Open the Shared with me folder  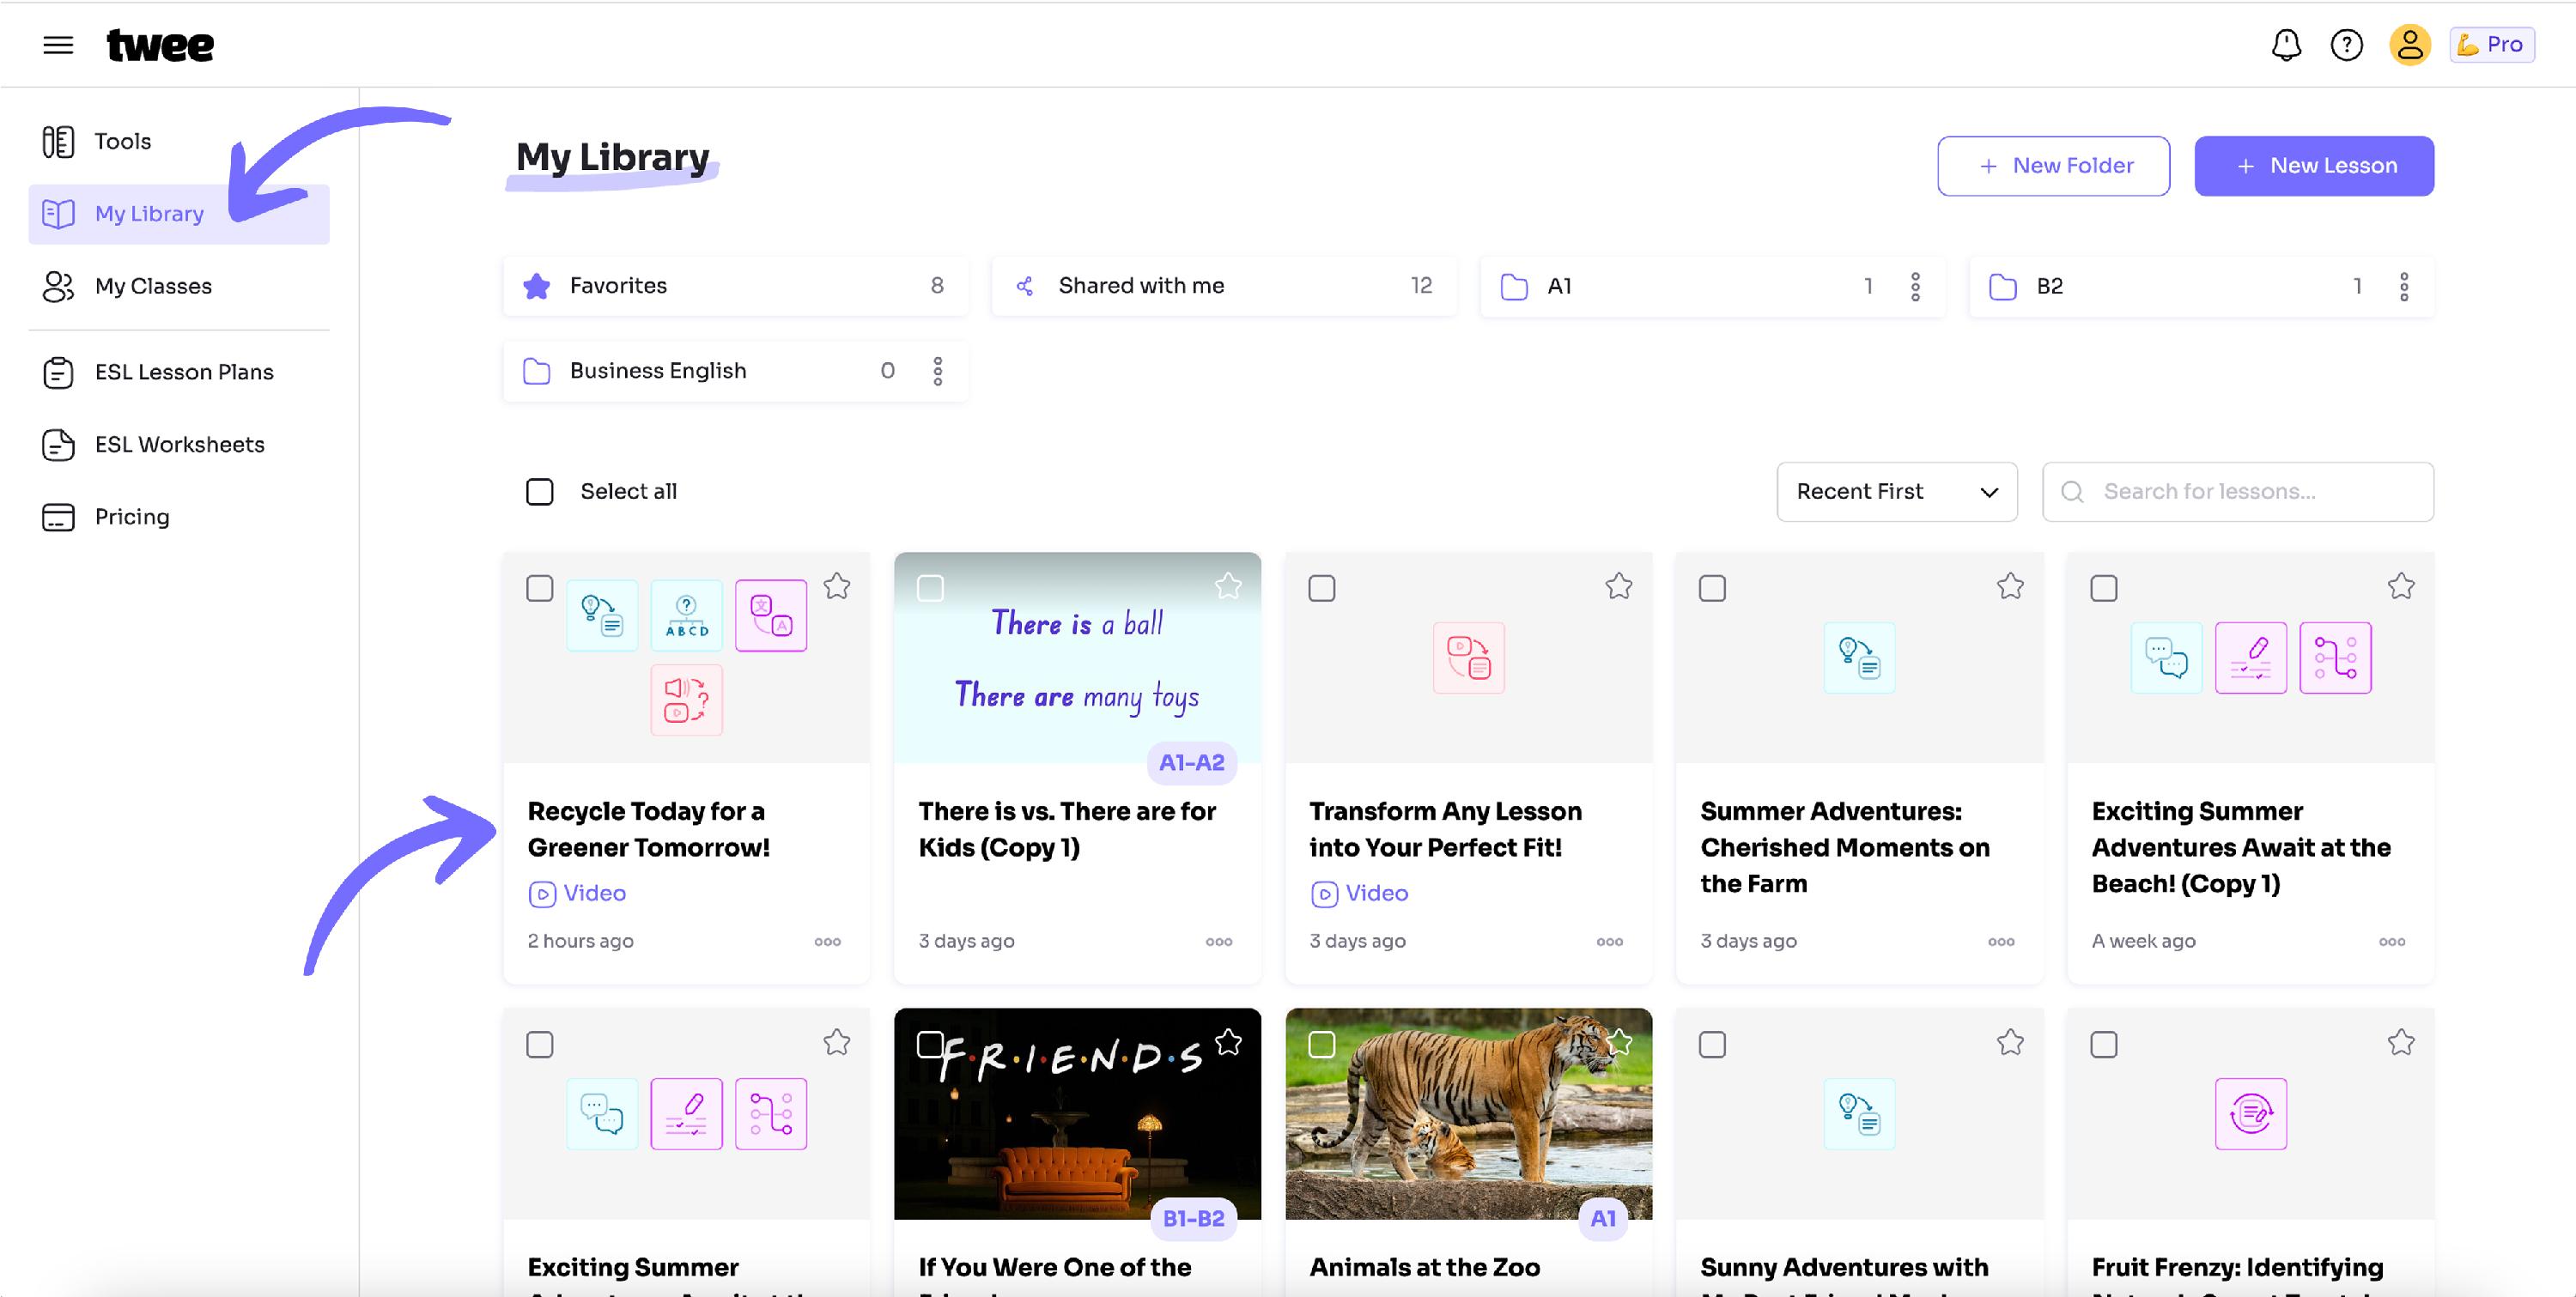point(1224,286)
